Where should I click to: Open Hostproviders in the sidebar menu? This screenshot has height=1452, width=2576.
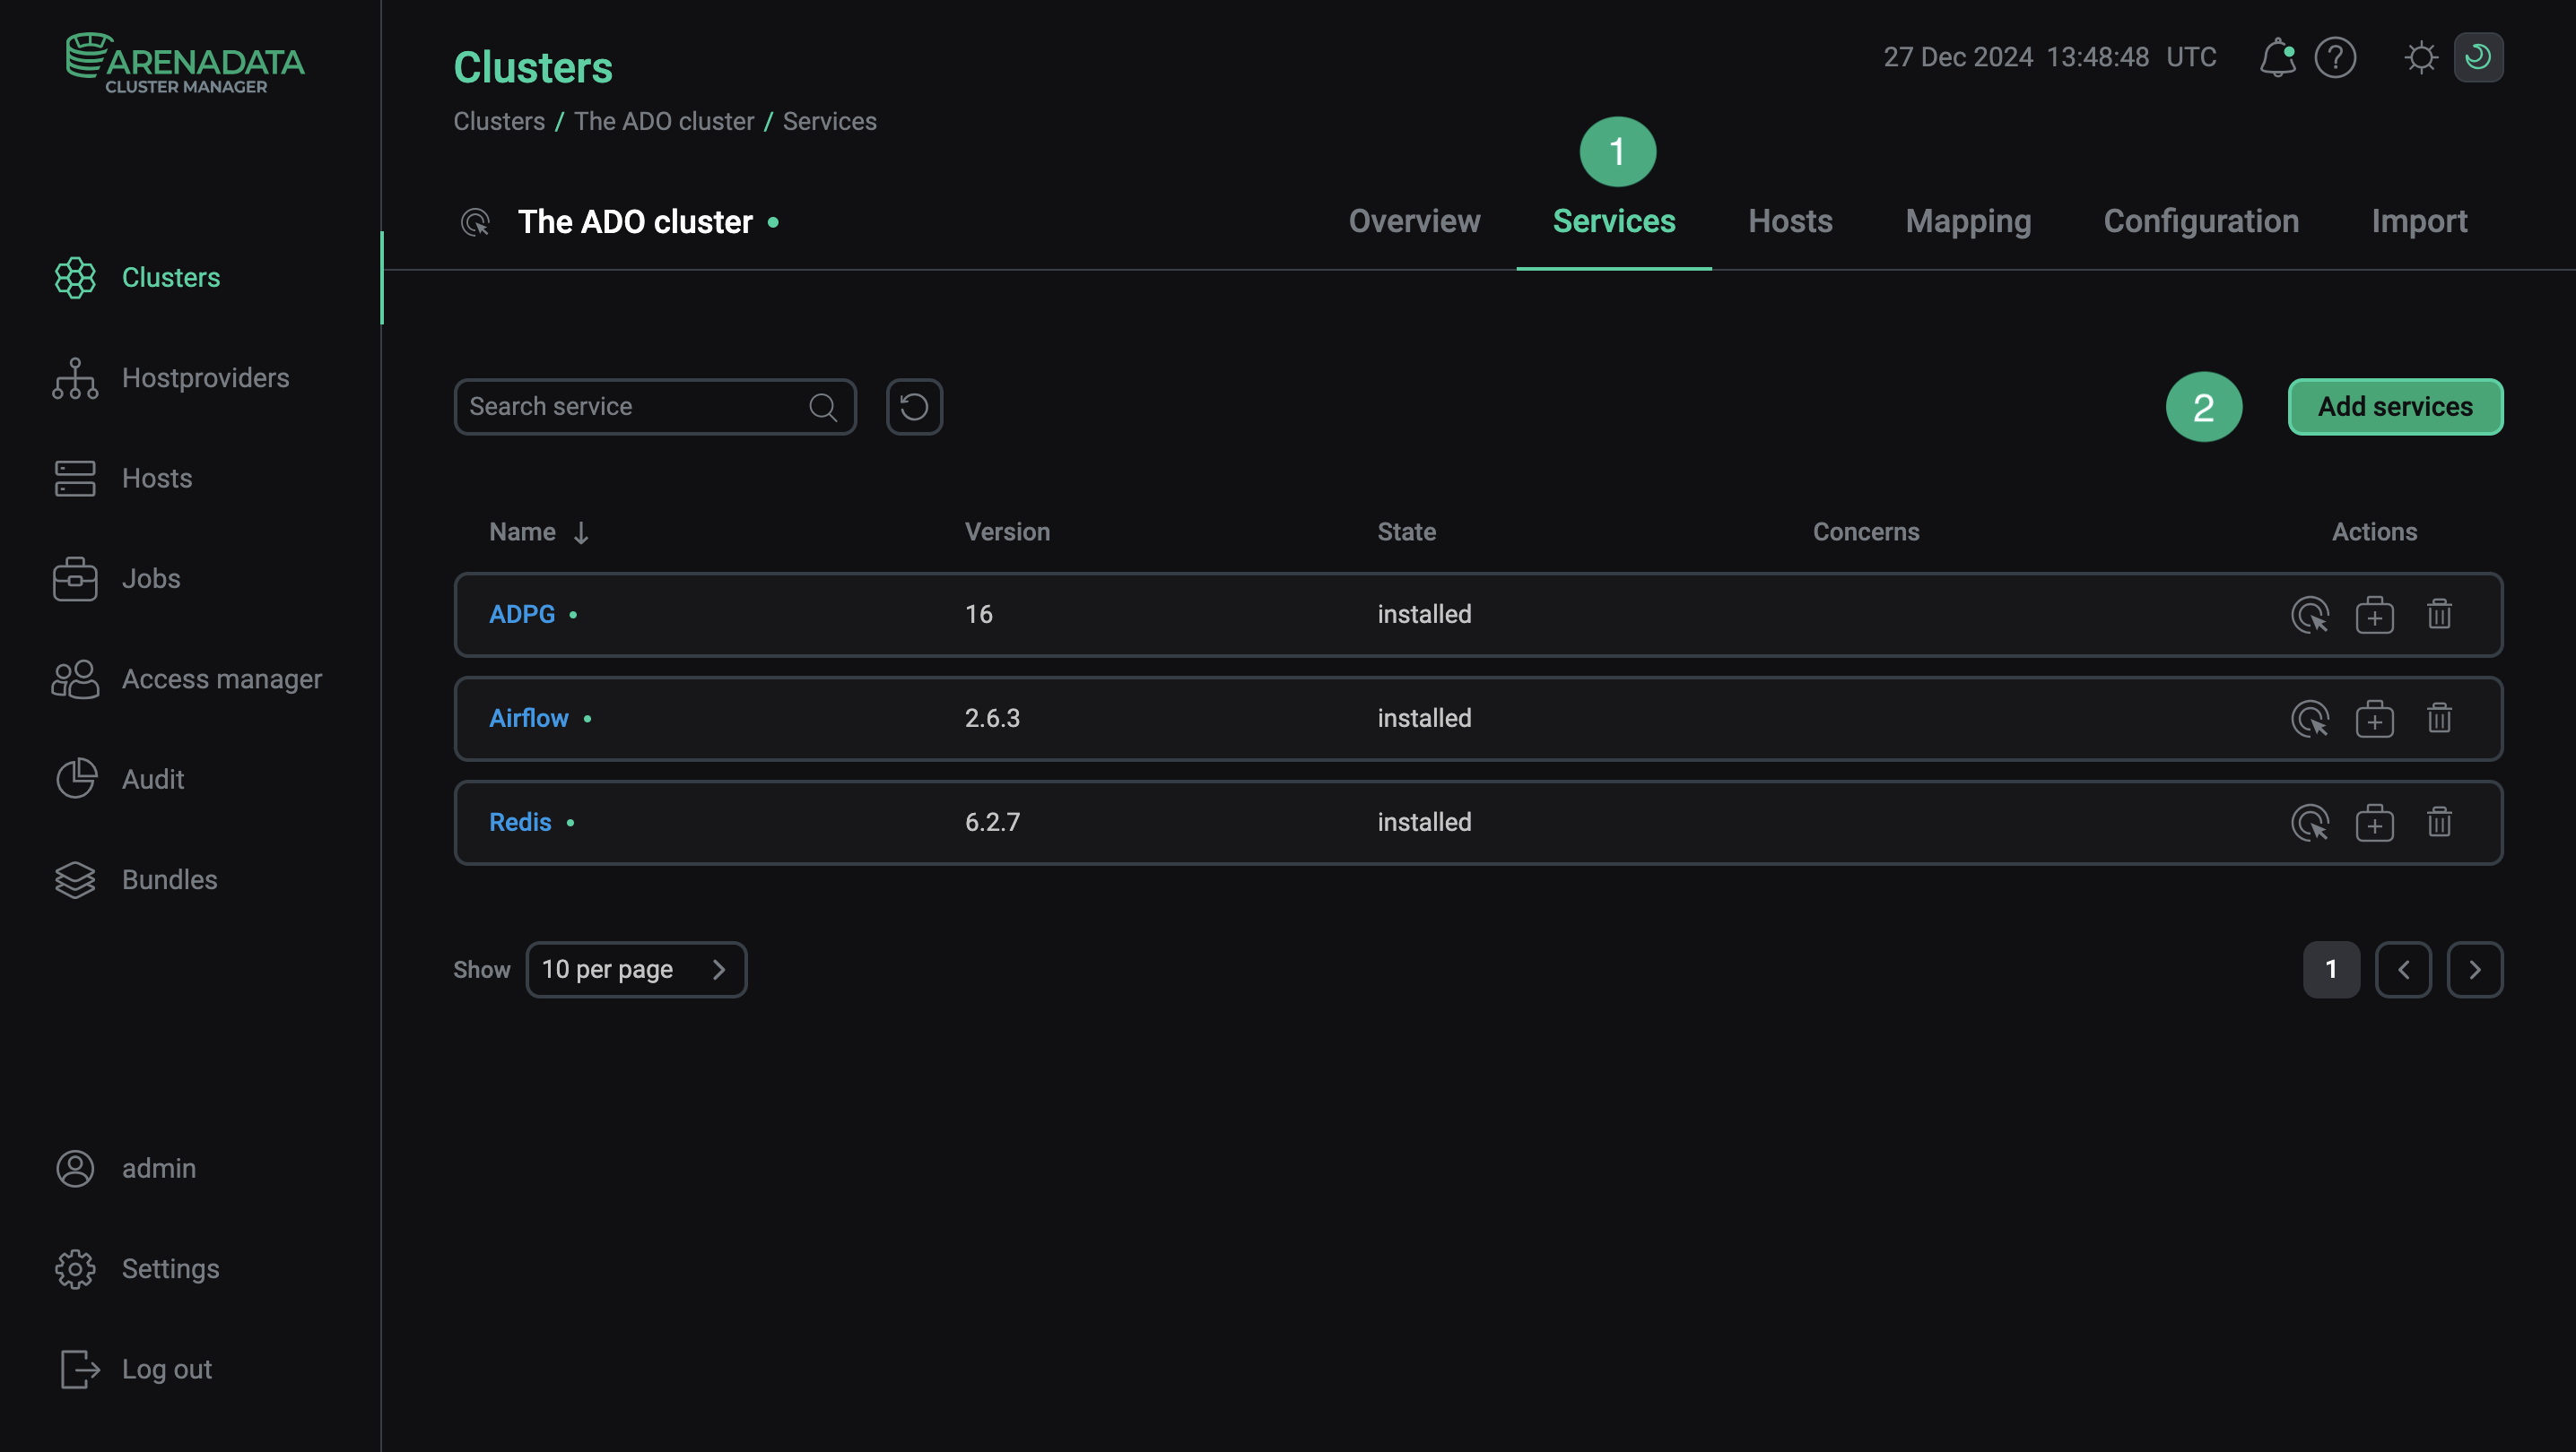pos(205,377)
